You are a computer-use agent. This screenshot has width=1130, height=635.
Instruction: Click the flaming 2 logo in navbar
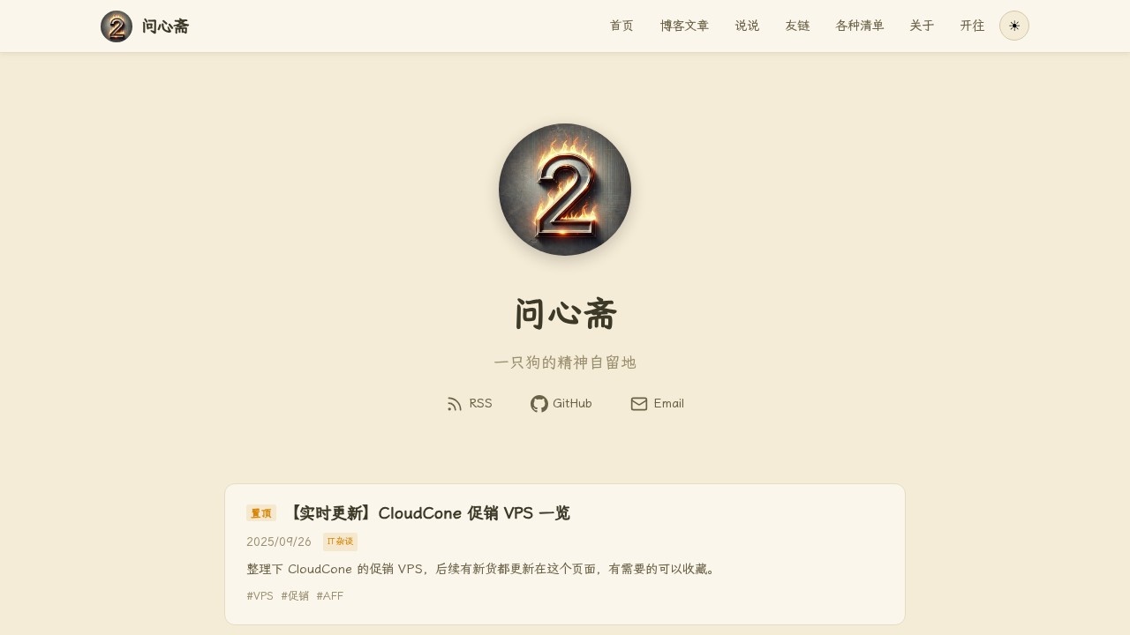pos(117,26)
